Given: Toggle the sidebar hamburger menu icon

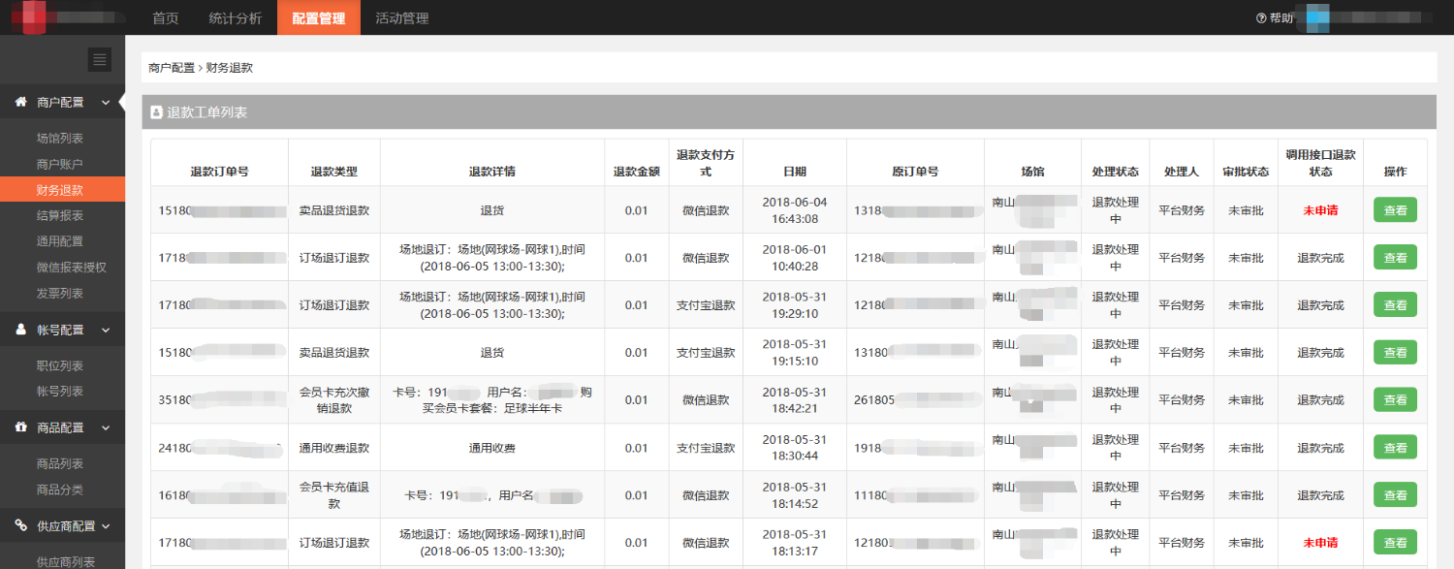Looking at the screenshot, I should point(100,59).
